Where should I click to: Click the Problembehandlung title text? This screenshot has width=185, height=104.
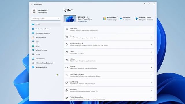(x=76, y=97)
